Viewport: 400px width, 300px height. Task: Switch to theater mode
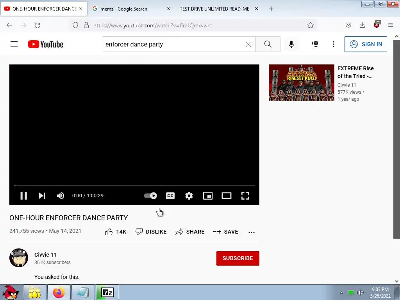point(227,196)
